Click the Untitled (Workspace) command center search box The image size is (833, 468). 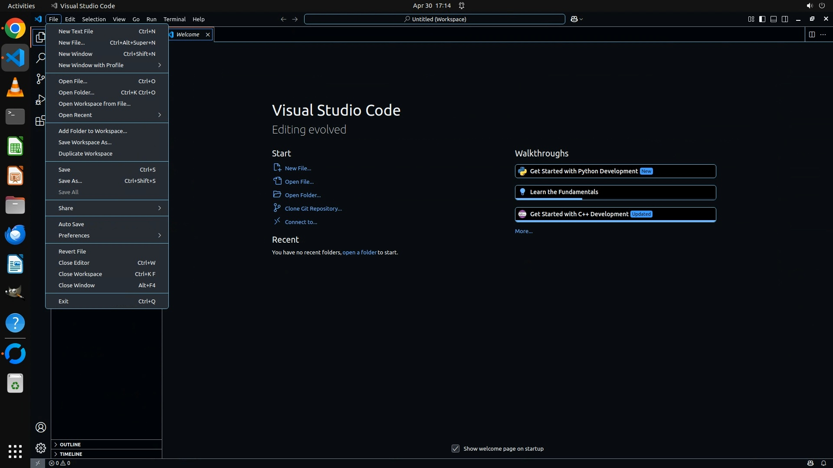pos(434,19)
